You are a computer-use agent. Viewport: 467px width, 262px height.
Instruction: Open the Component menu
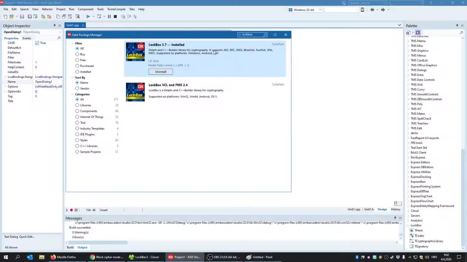tap(85, 9)
